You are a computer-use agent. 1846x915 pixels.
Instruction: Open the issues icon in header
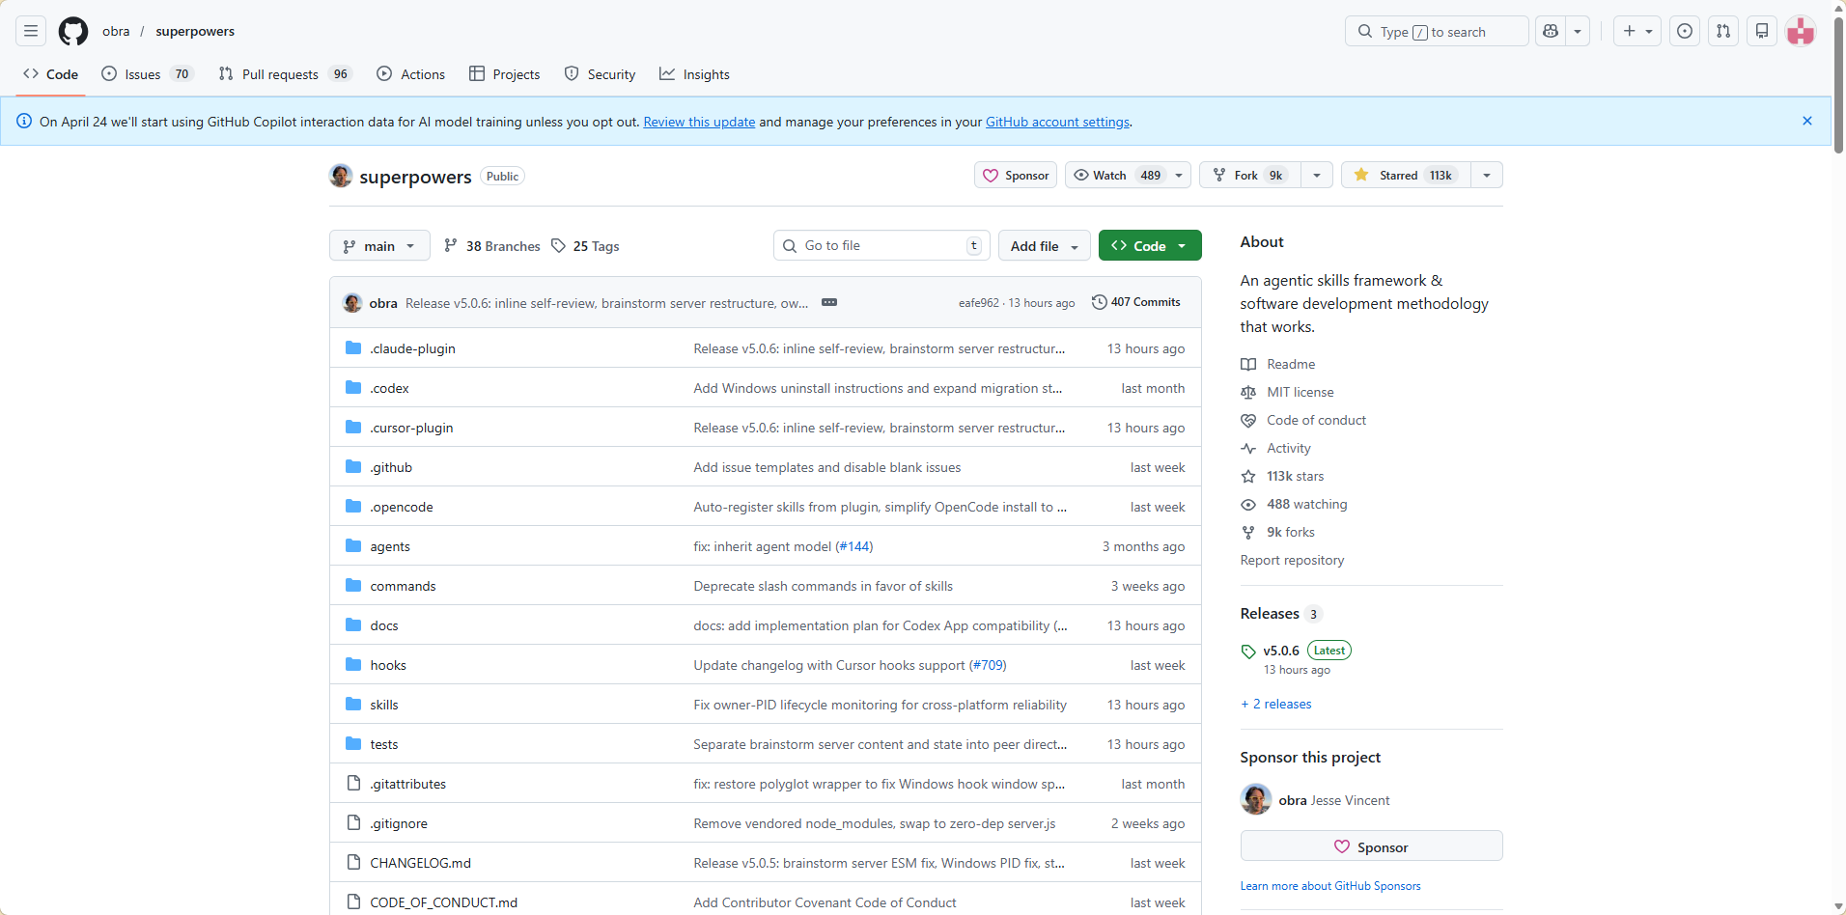click(x=1685, y=32)
